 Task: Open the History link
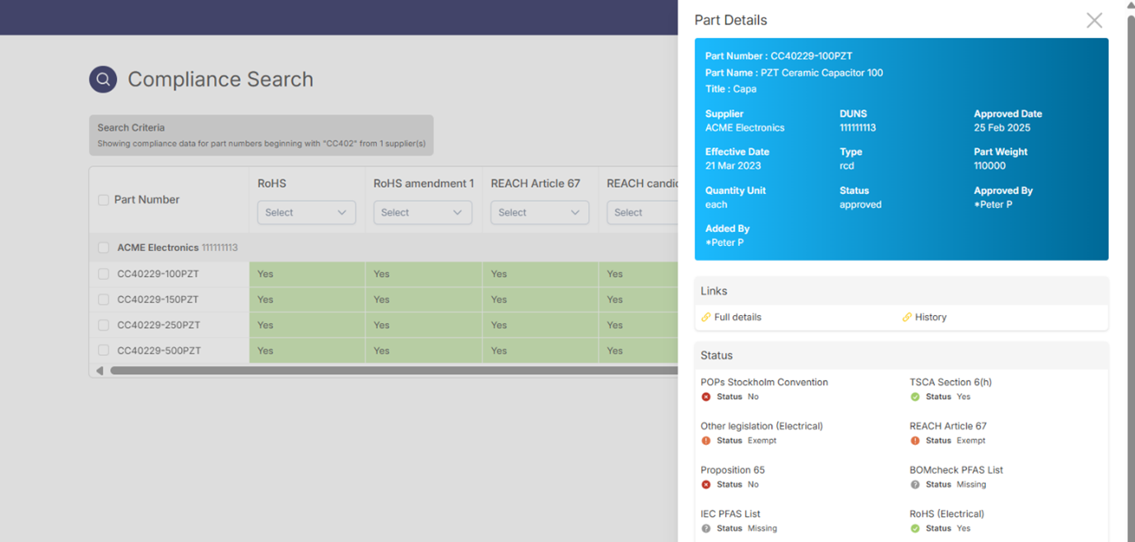click(931, 317)
